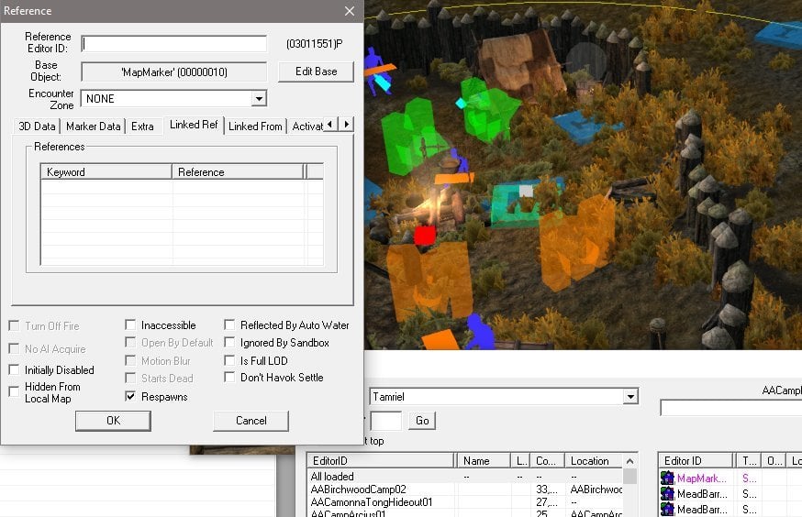This screenshot has height=517, width=802.
Task: Sort by Reference column header
Action: [x=238, y=172]
